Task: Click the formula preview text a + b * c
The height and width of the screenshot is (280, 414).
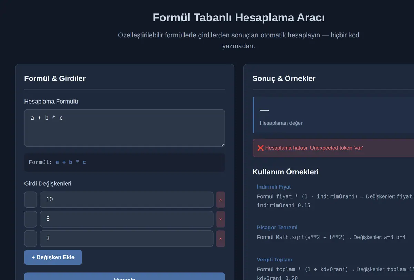Action: 71,162
